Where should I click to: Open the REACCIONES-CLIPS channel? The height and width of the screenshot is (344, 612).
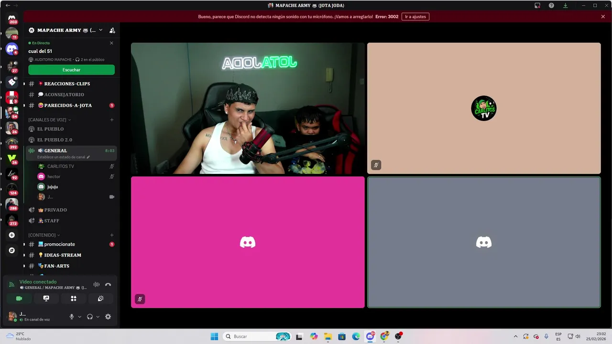(71, 84)
